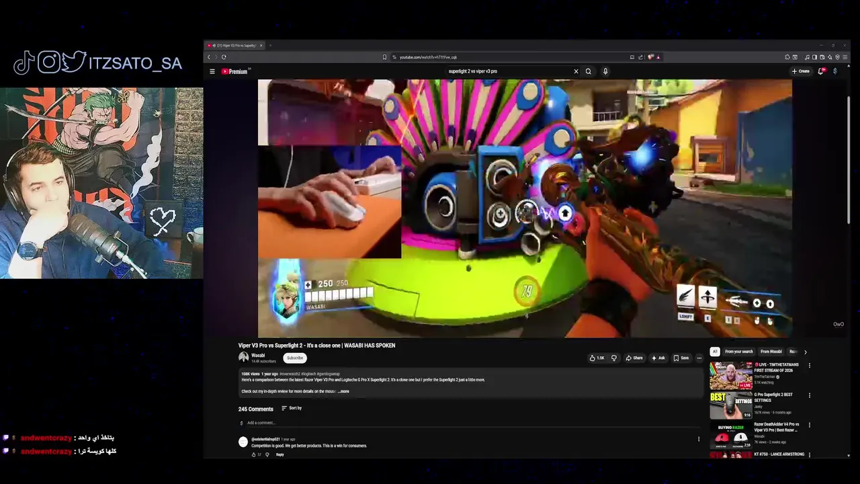Open the Create button

coord(800,71)
